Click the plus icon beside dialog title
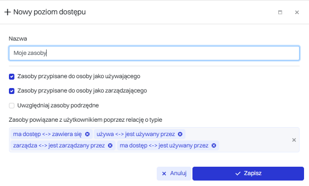 click(x=7, y=12)
